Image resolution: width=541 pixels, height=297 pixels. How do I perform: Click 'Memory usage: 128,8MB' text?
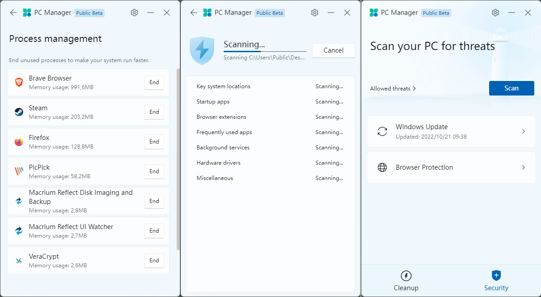[x=61, y=147]
